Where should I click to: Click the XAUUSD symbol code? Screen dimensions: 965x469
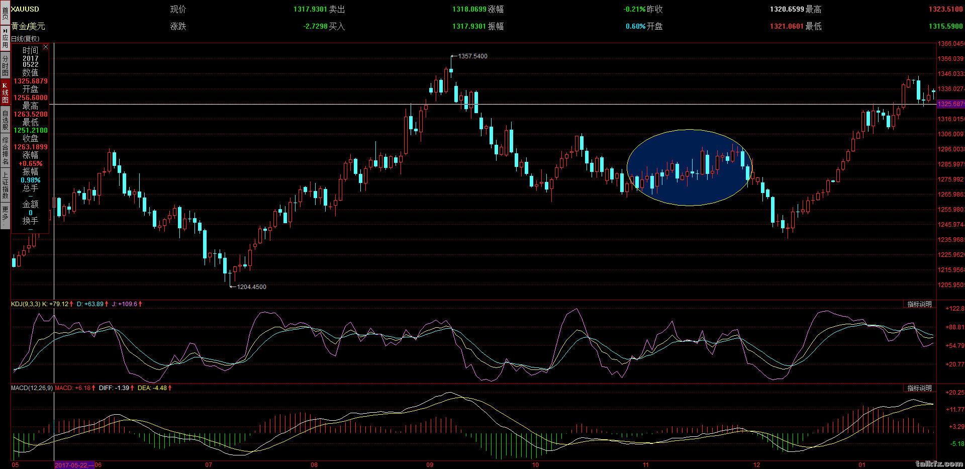pos(25,9)
